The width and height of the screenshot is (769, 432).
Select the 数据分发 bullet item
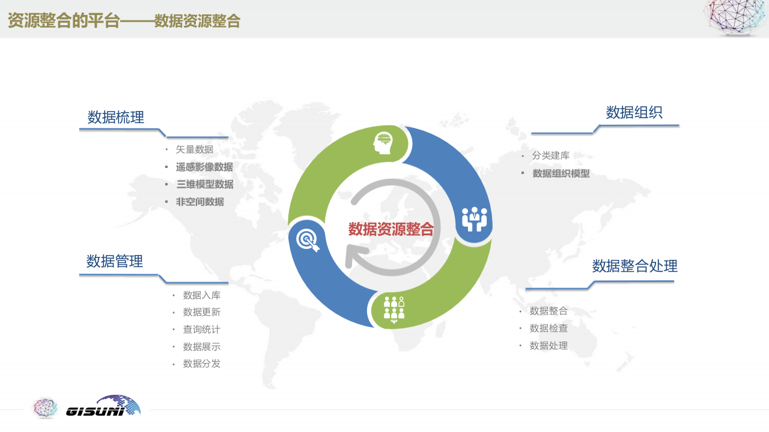[x=202, y=364]
